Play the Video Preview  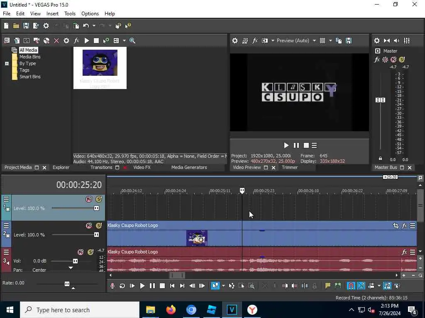(x=286, y=145)
